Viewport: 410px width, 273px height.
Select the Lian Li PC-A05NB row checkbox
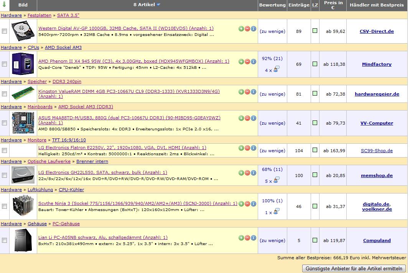(5, 240)
